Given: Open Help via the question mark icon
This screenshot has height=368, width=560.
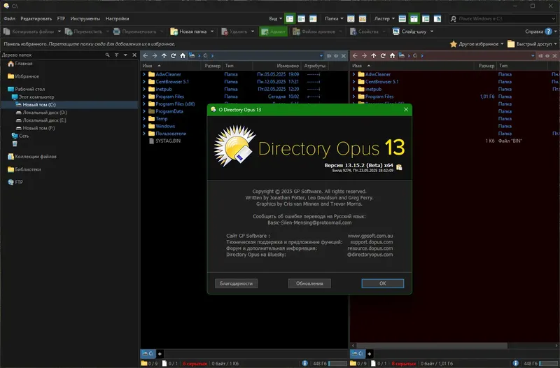Looking at the screenshot, I should 549,31.
